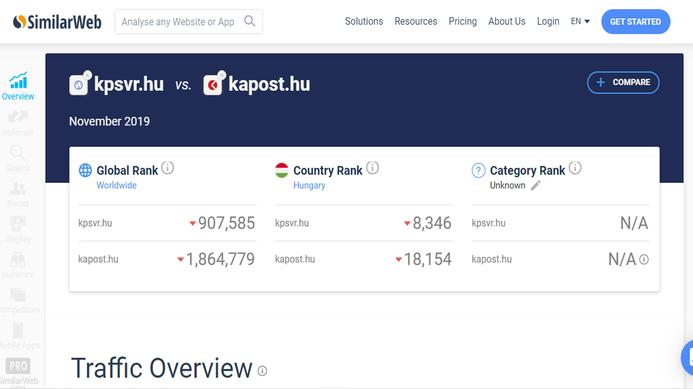
Task: Go to the Pricing page
Action: pos(463,21)
